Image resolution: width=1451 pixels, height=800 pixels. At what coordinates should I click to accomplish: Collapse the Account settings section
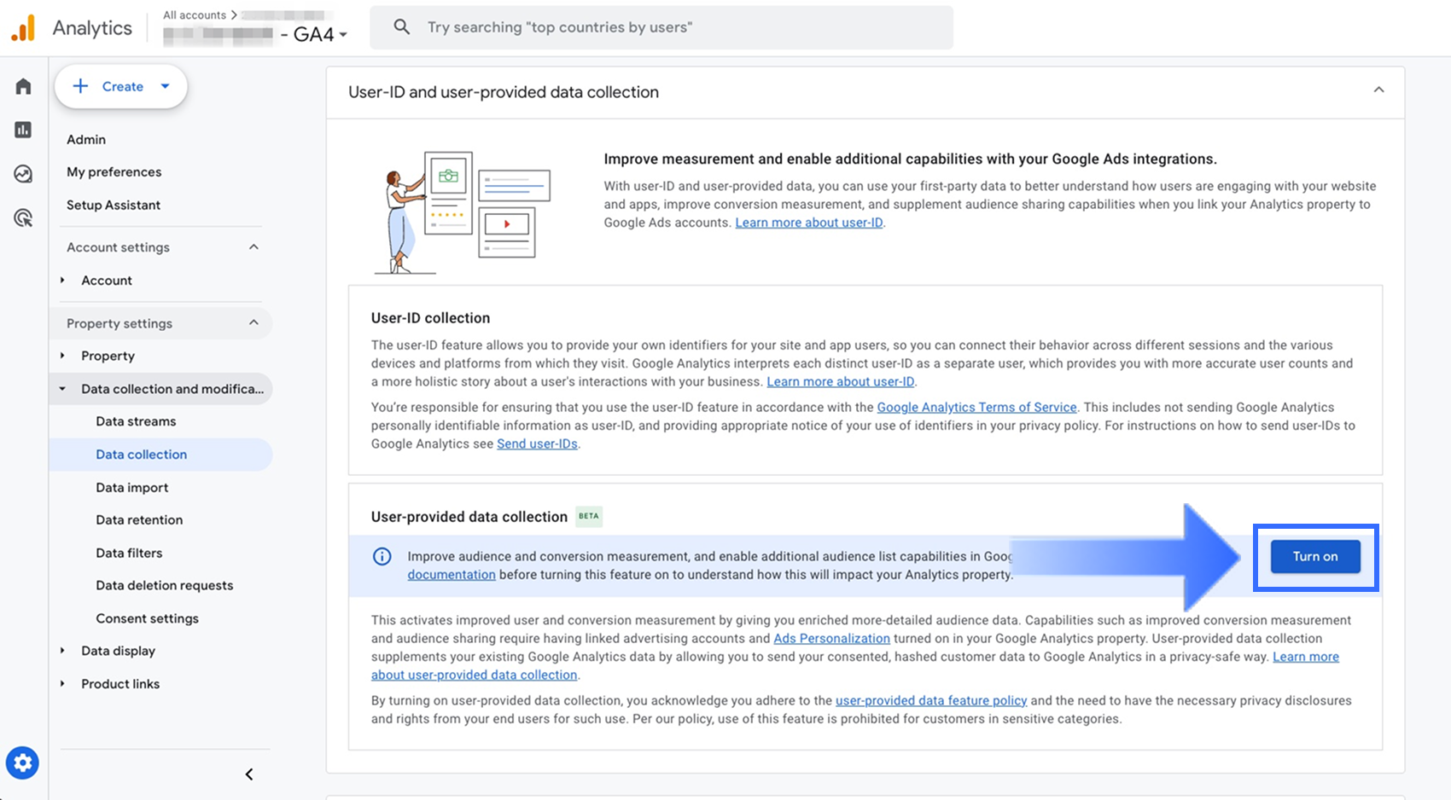tap(253, 247)
